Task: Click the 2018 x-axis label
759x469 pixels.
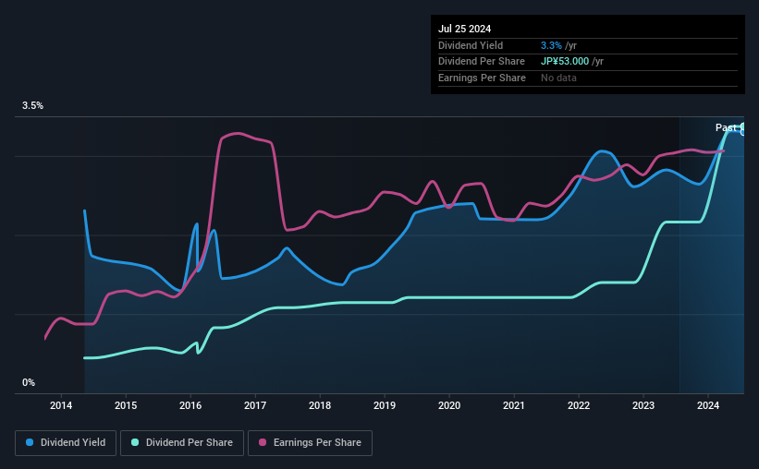Action: pos(320,405)
